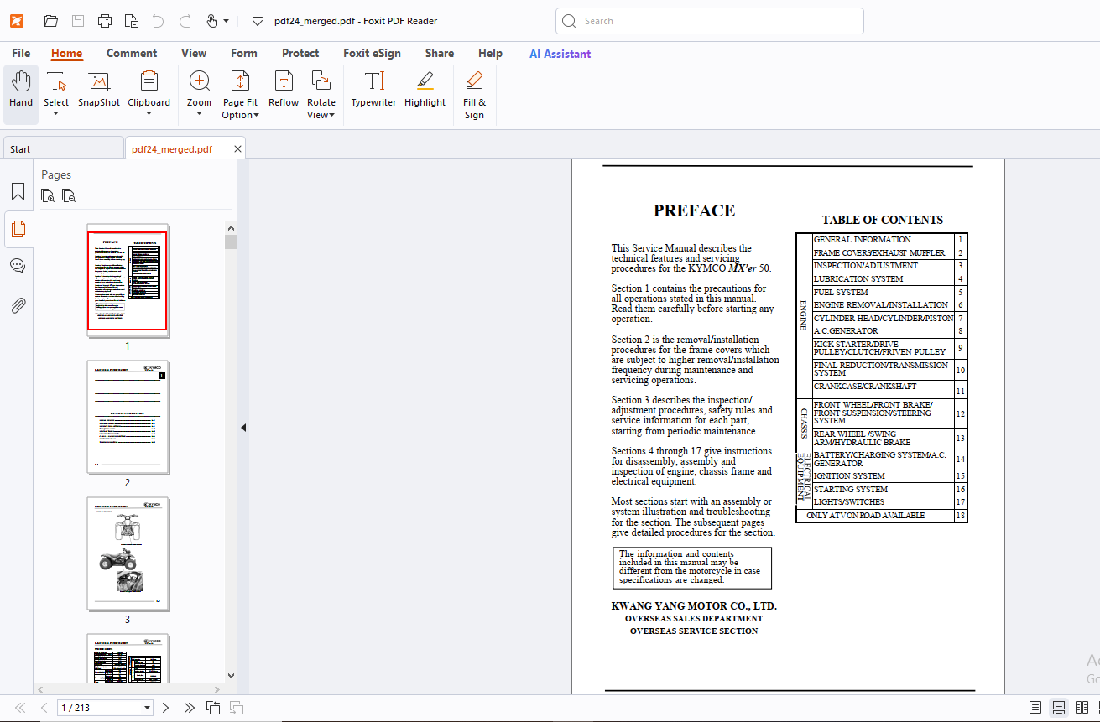
Task: Open the Comments side panel
Action: coord(18,266)
